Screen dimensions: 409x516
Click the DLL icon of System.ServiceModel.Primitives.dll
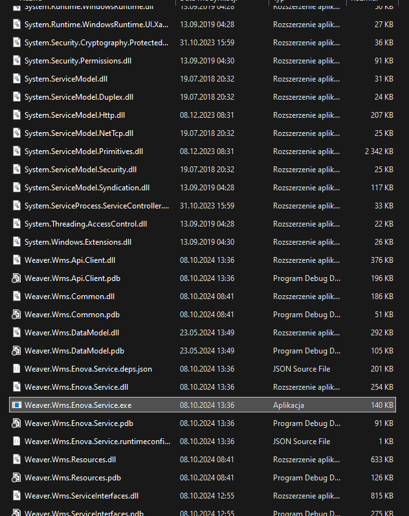pos(16,151)
